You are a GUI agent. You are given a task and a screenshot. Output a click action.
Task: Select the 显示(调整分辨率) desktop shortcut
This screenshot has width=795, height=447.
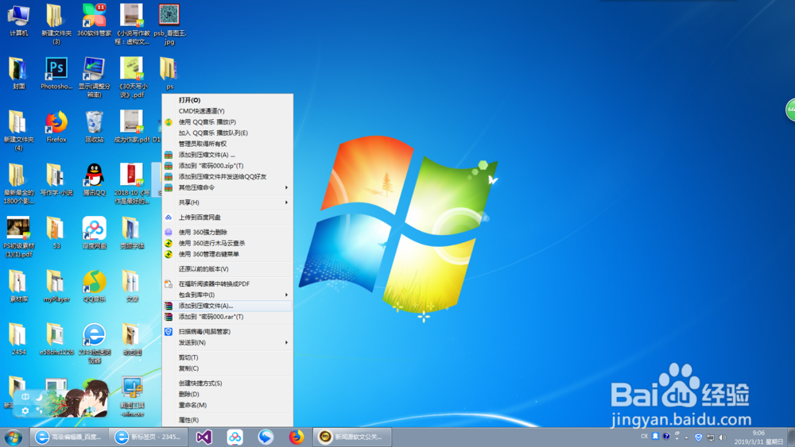click(95, 77)
